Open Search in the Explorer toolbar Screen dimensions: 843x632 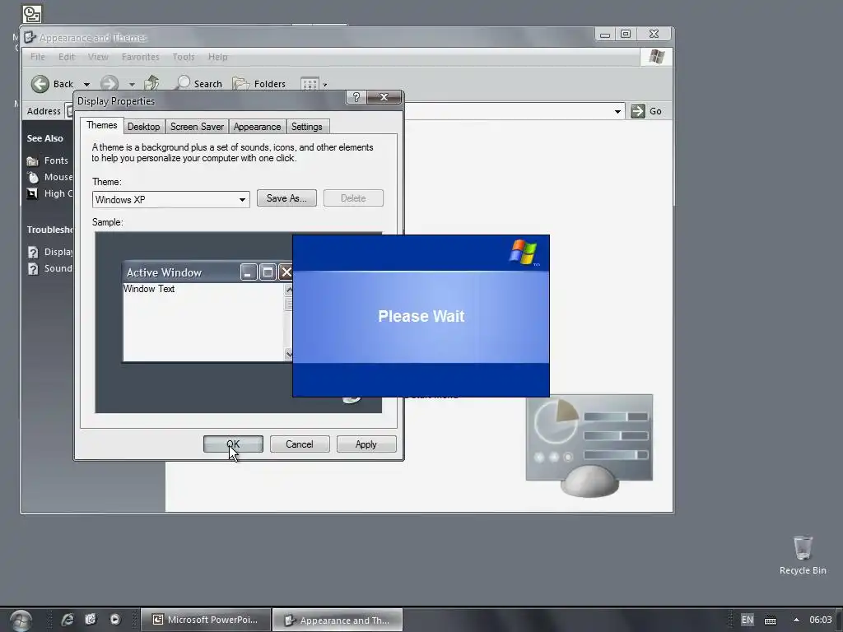click(199, 84)
